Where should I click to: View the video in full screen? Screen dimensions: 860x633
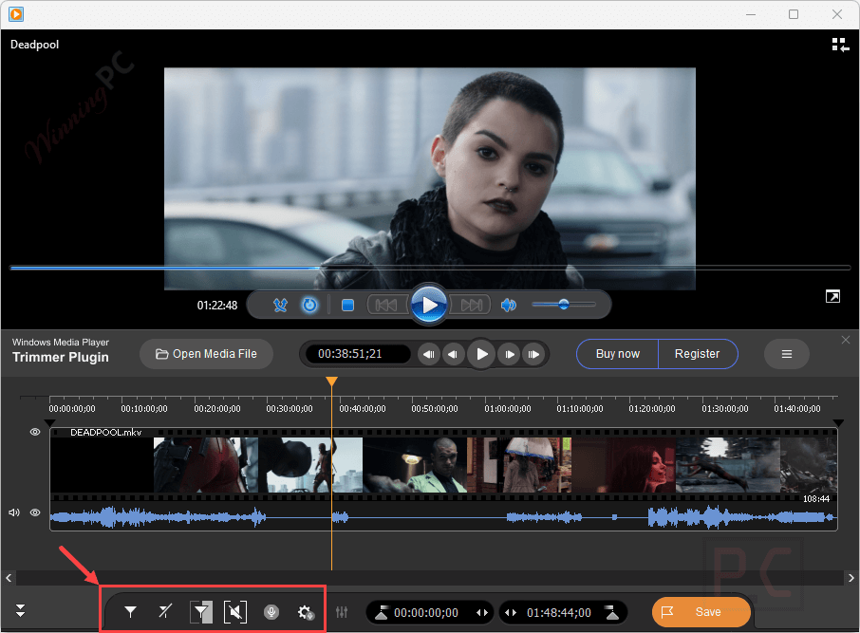(x=832, y=297)
